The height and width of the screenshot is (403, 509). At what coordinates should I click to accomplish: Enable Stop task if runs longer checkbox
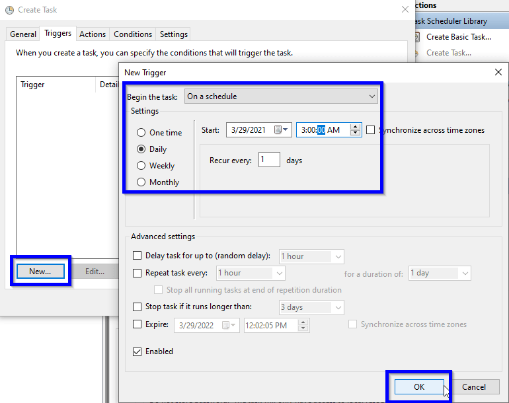[x=137, y=307]
